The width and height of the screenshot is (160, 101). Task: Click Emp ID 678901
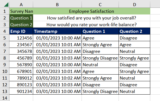(21, 71)
